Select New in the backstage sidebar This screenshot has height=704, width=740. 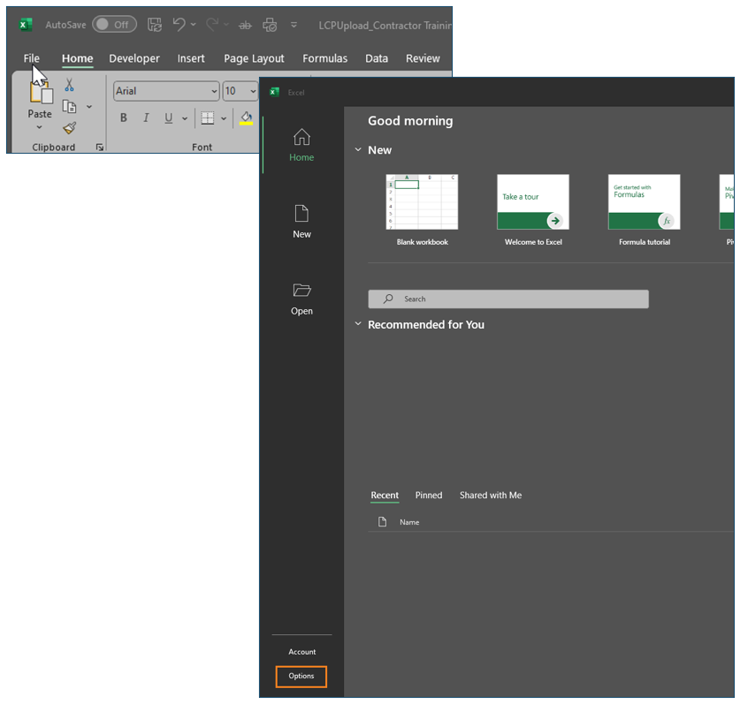tap(301, 222)
